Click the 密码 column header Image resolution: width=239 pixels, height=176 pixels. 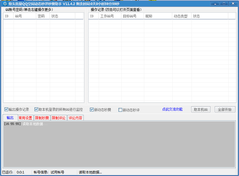(43, 16)
